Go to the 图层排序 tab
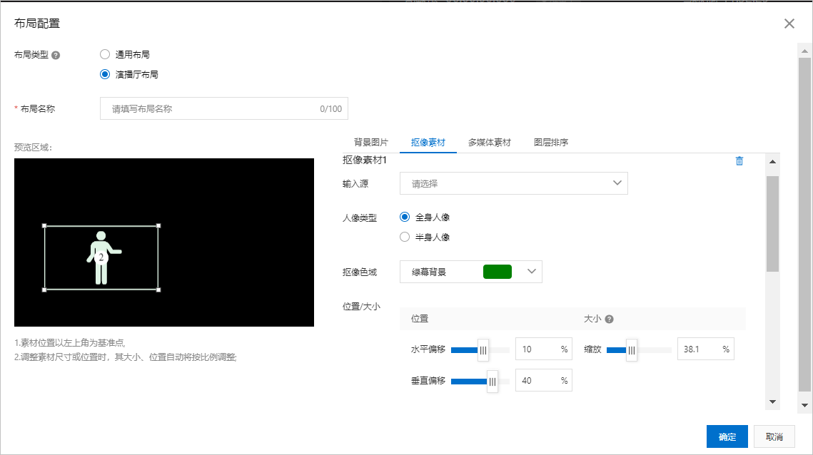The image size is (813, 455). 551,143
